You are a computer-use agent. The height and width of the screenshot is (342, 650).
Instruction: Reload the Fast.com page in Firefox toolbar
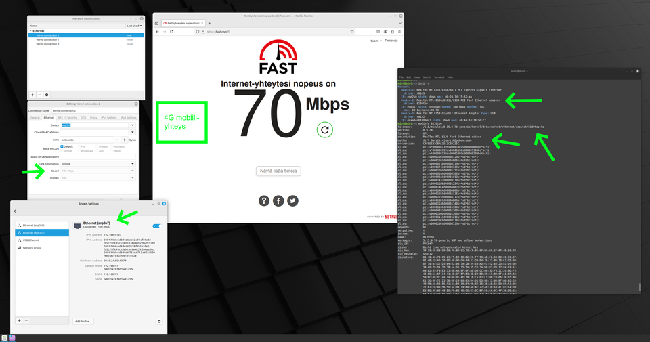coord(171,32)
